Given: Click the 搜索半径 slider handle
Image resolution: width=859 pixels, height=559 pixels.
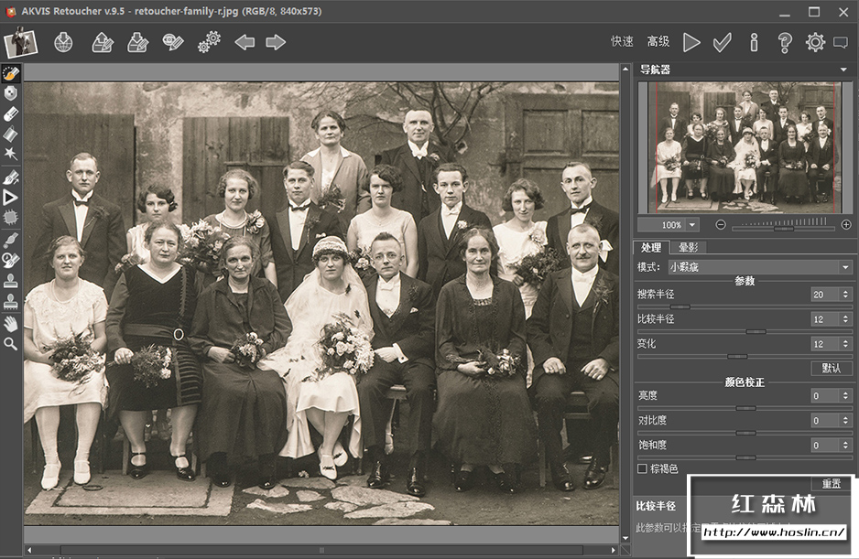Looking at the screenshot, I should 679,306.
